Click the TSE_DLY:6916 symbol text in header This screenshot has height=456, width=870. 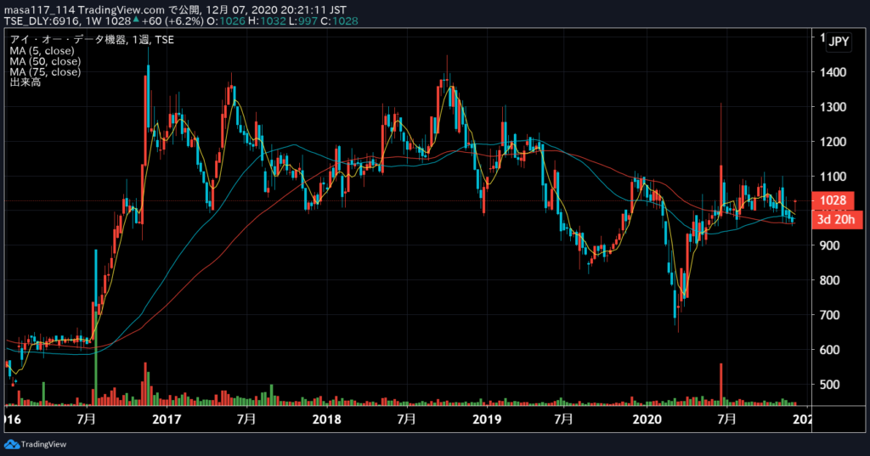[x=42, y=21]
